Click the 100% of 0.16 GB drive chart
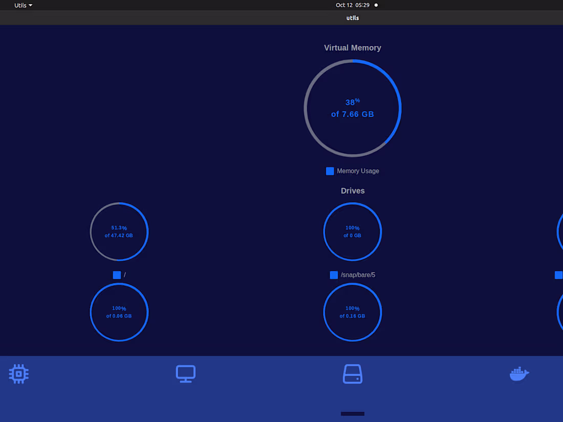The image size is (563, 422). [353, 312]
